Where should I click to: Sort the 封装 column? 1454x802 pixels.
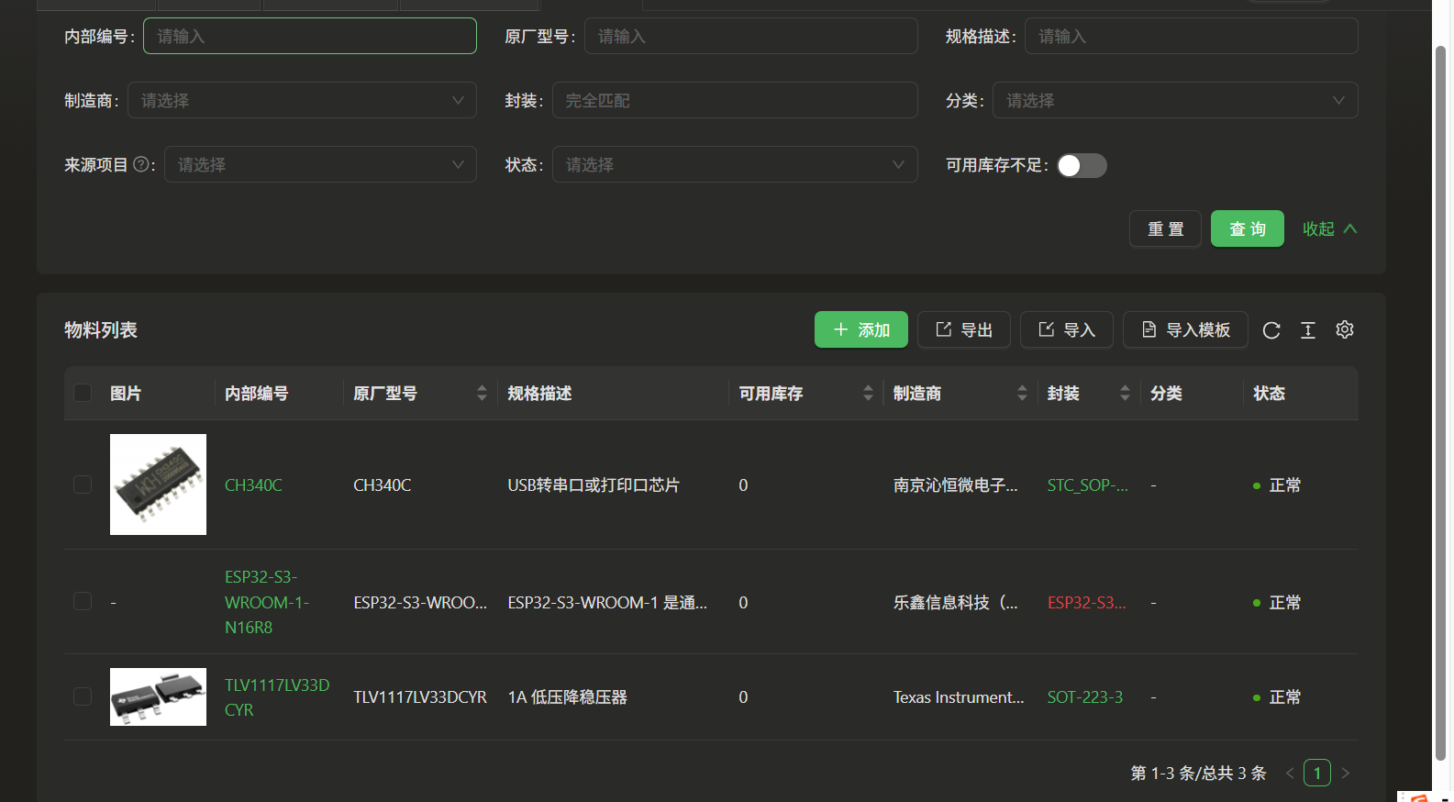pyautogui.click(x=1125, y=394)
